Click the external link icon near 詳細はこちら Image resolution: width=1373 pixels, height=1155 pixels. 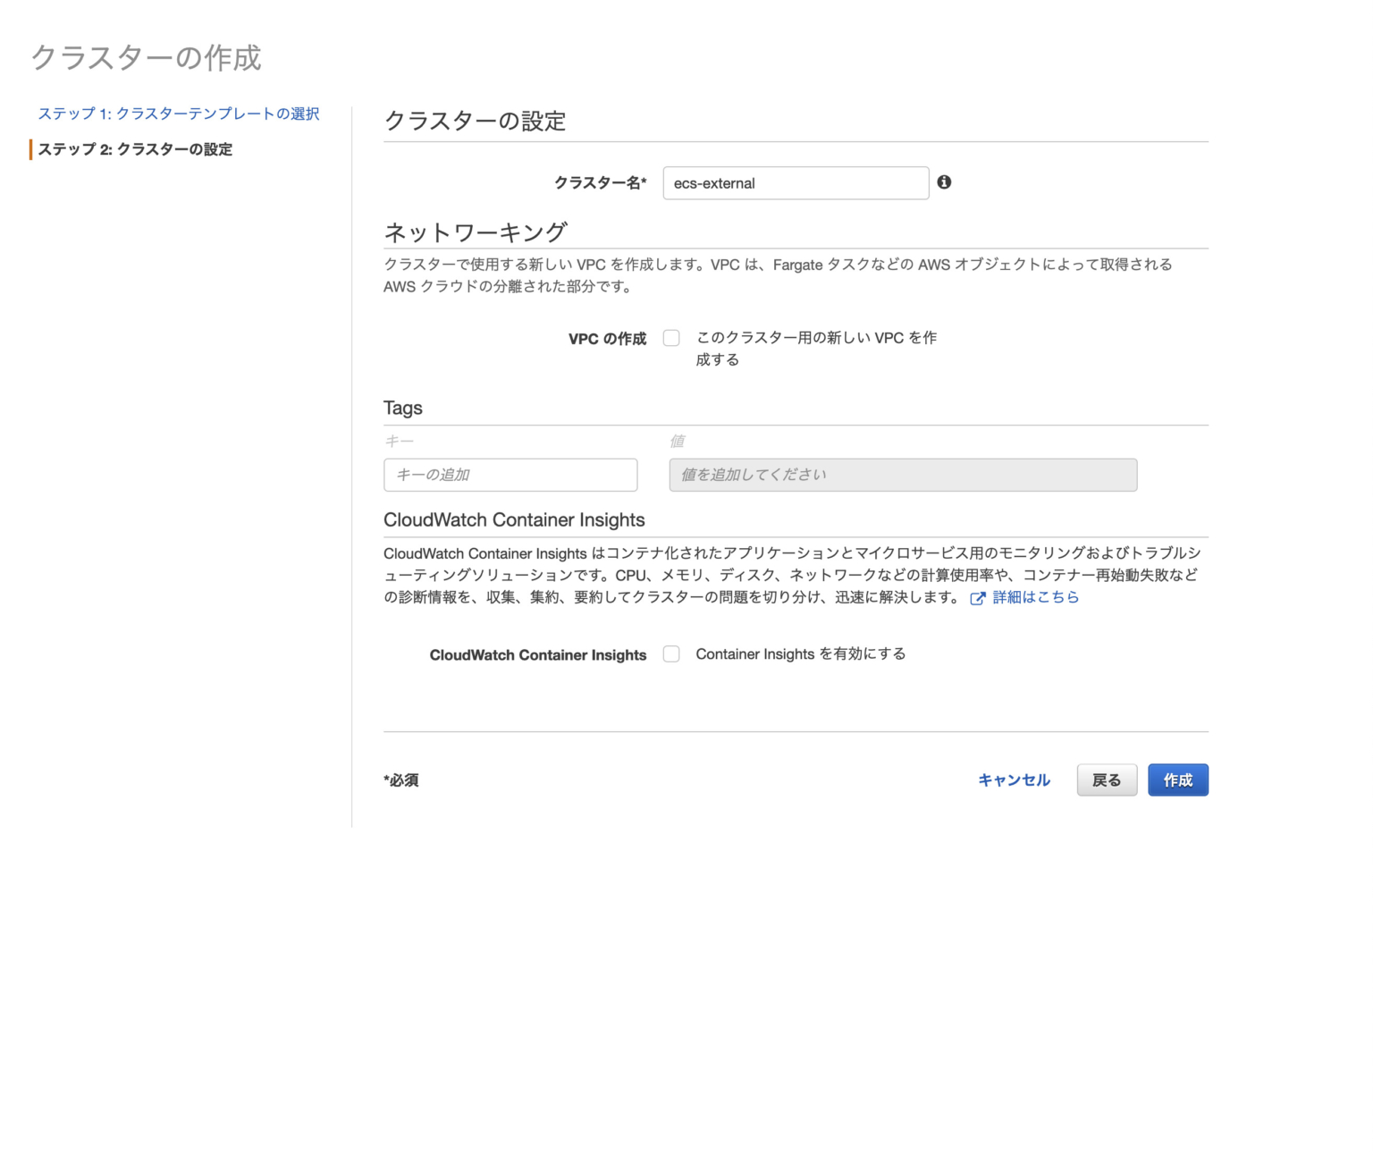pos(975,597)
